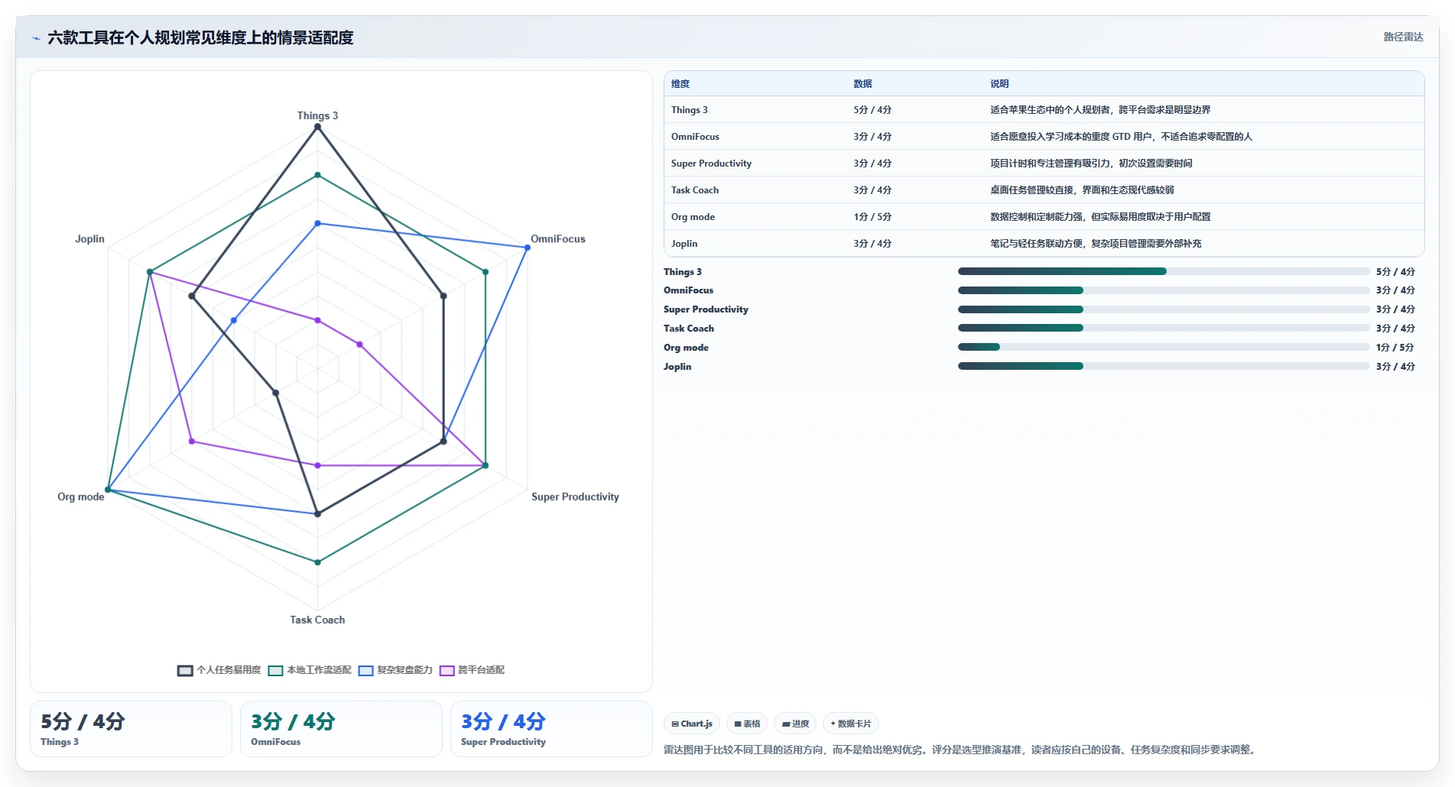Toggle the 复杂复盘能力 legend item
1455x787 pixels.
click(395, 670)
